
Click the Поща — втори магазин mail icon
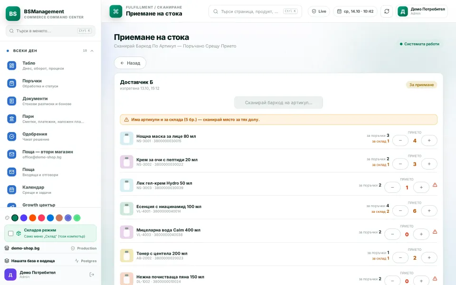tap(11, 154)
